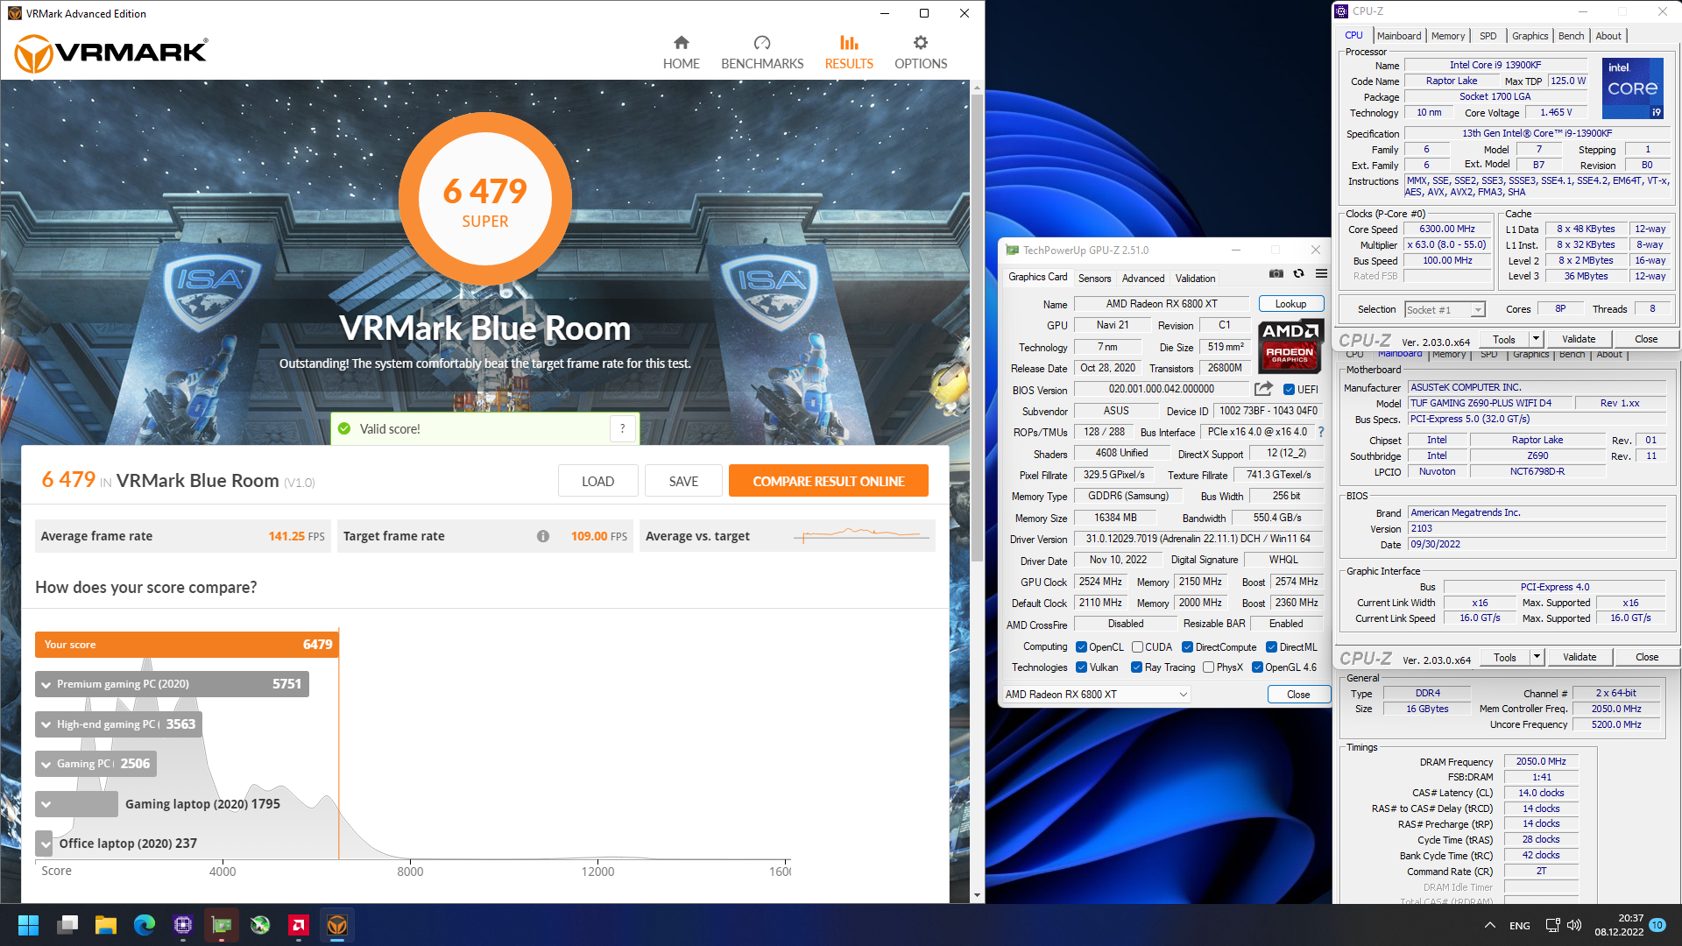Toggle the UEFI checkbox in GPU-Z
Screen dimensions: 1682x946
coord(1289,390)
